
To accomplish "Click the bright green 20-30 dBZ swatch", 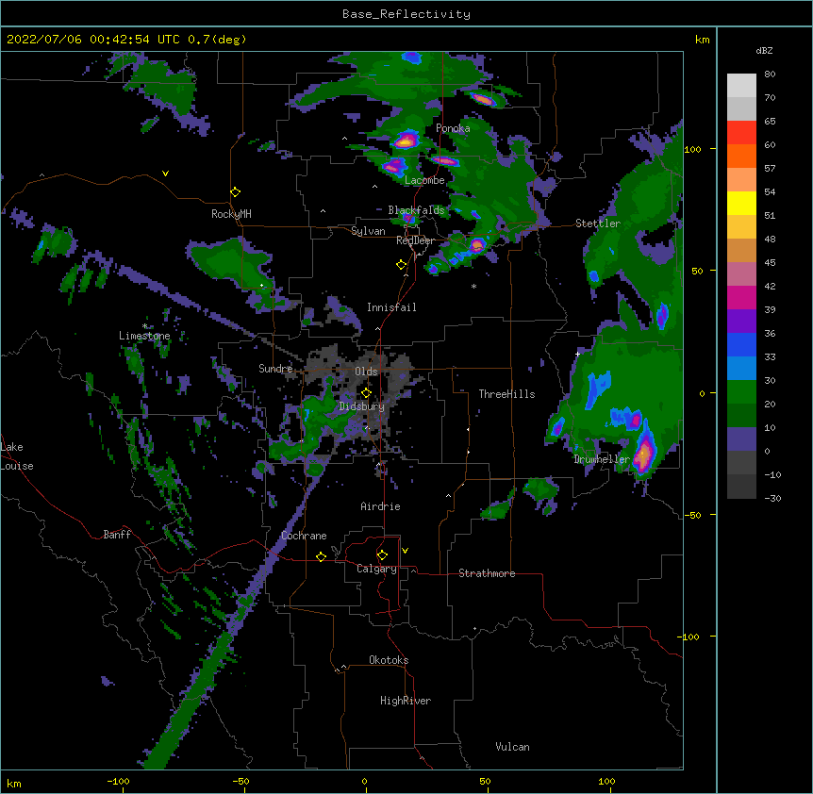I will coord(741,392).
